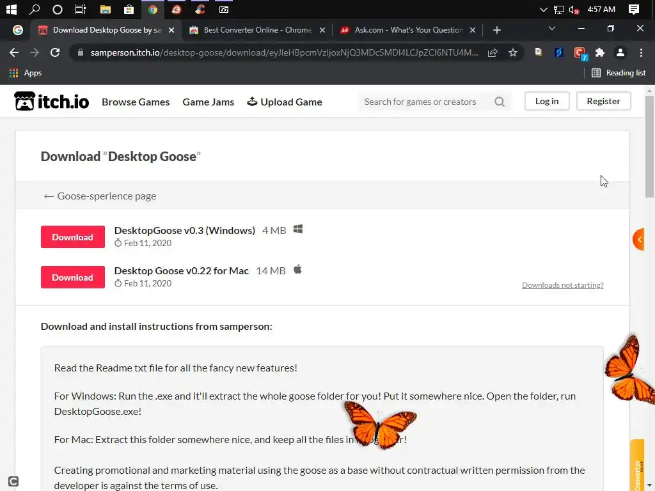Switch to the Ask.com tab
This screenshot has height=491, width=655.
[x=408, y=30]
